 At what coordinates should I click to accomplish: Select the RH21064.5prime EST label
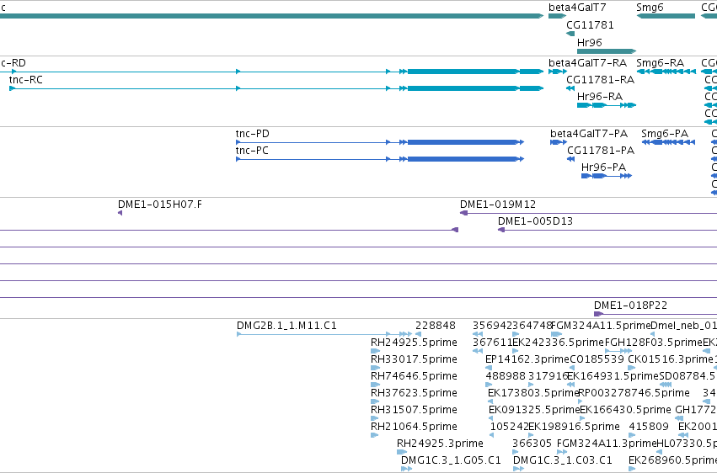[x=414, y=428]
